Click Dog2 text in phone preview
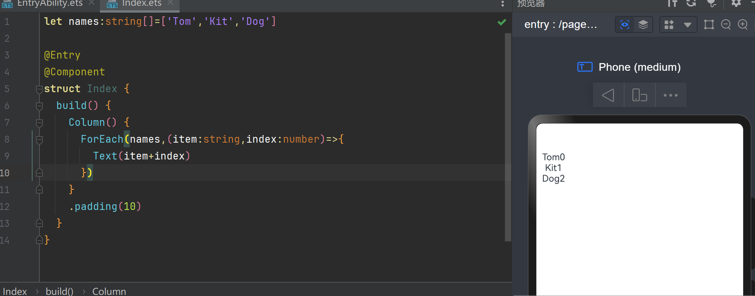755x296 pixels. [554, 179]
